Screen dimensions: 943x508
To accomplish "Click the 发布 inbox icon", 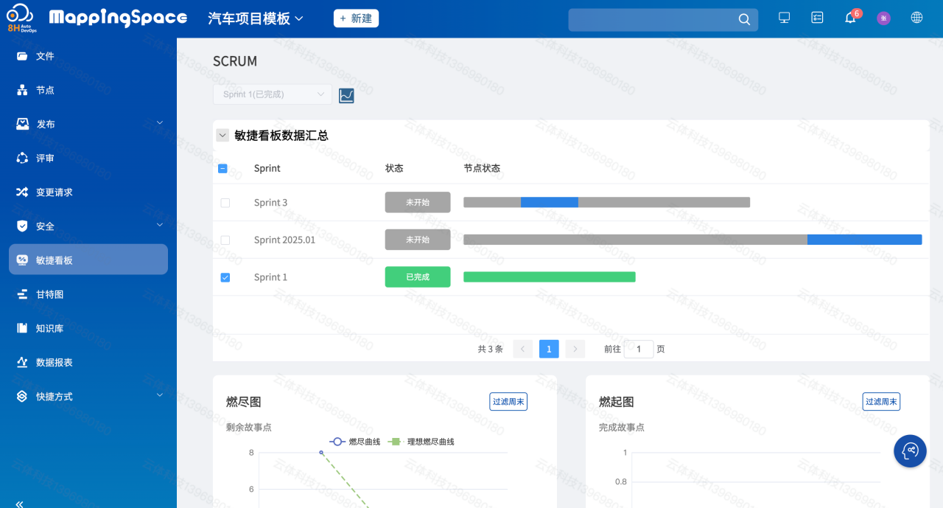I will [x=22, y=124].
